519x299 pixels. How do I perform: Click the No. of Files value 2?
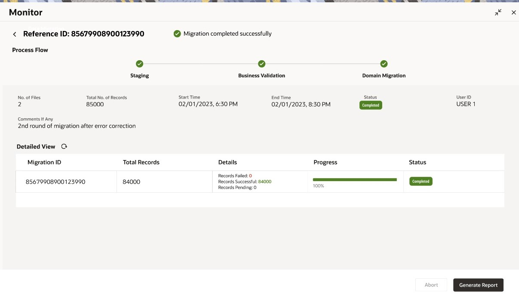(x=20, y=104)
